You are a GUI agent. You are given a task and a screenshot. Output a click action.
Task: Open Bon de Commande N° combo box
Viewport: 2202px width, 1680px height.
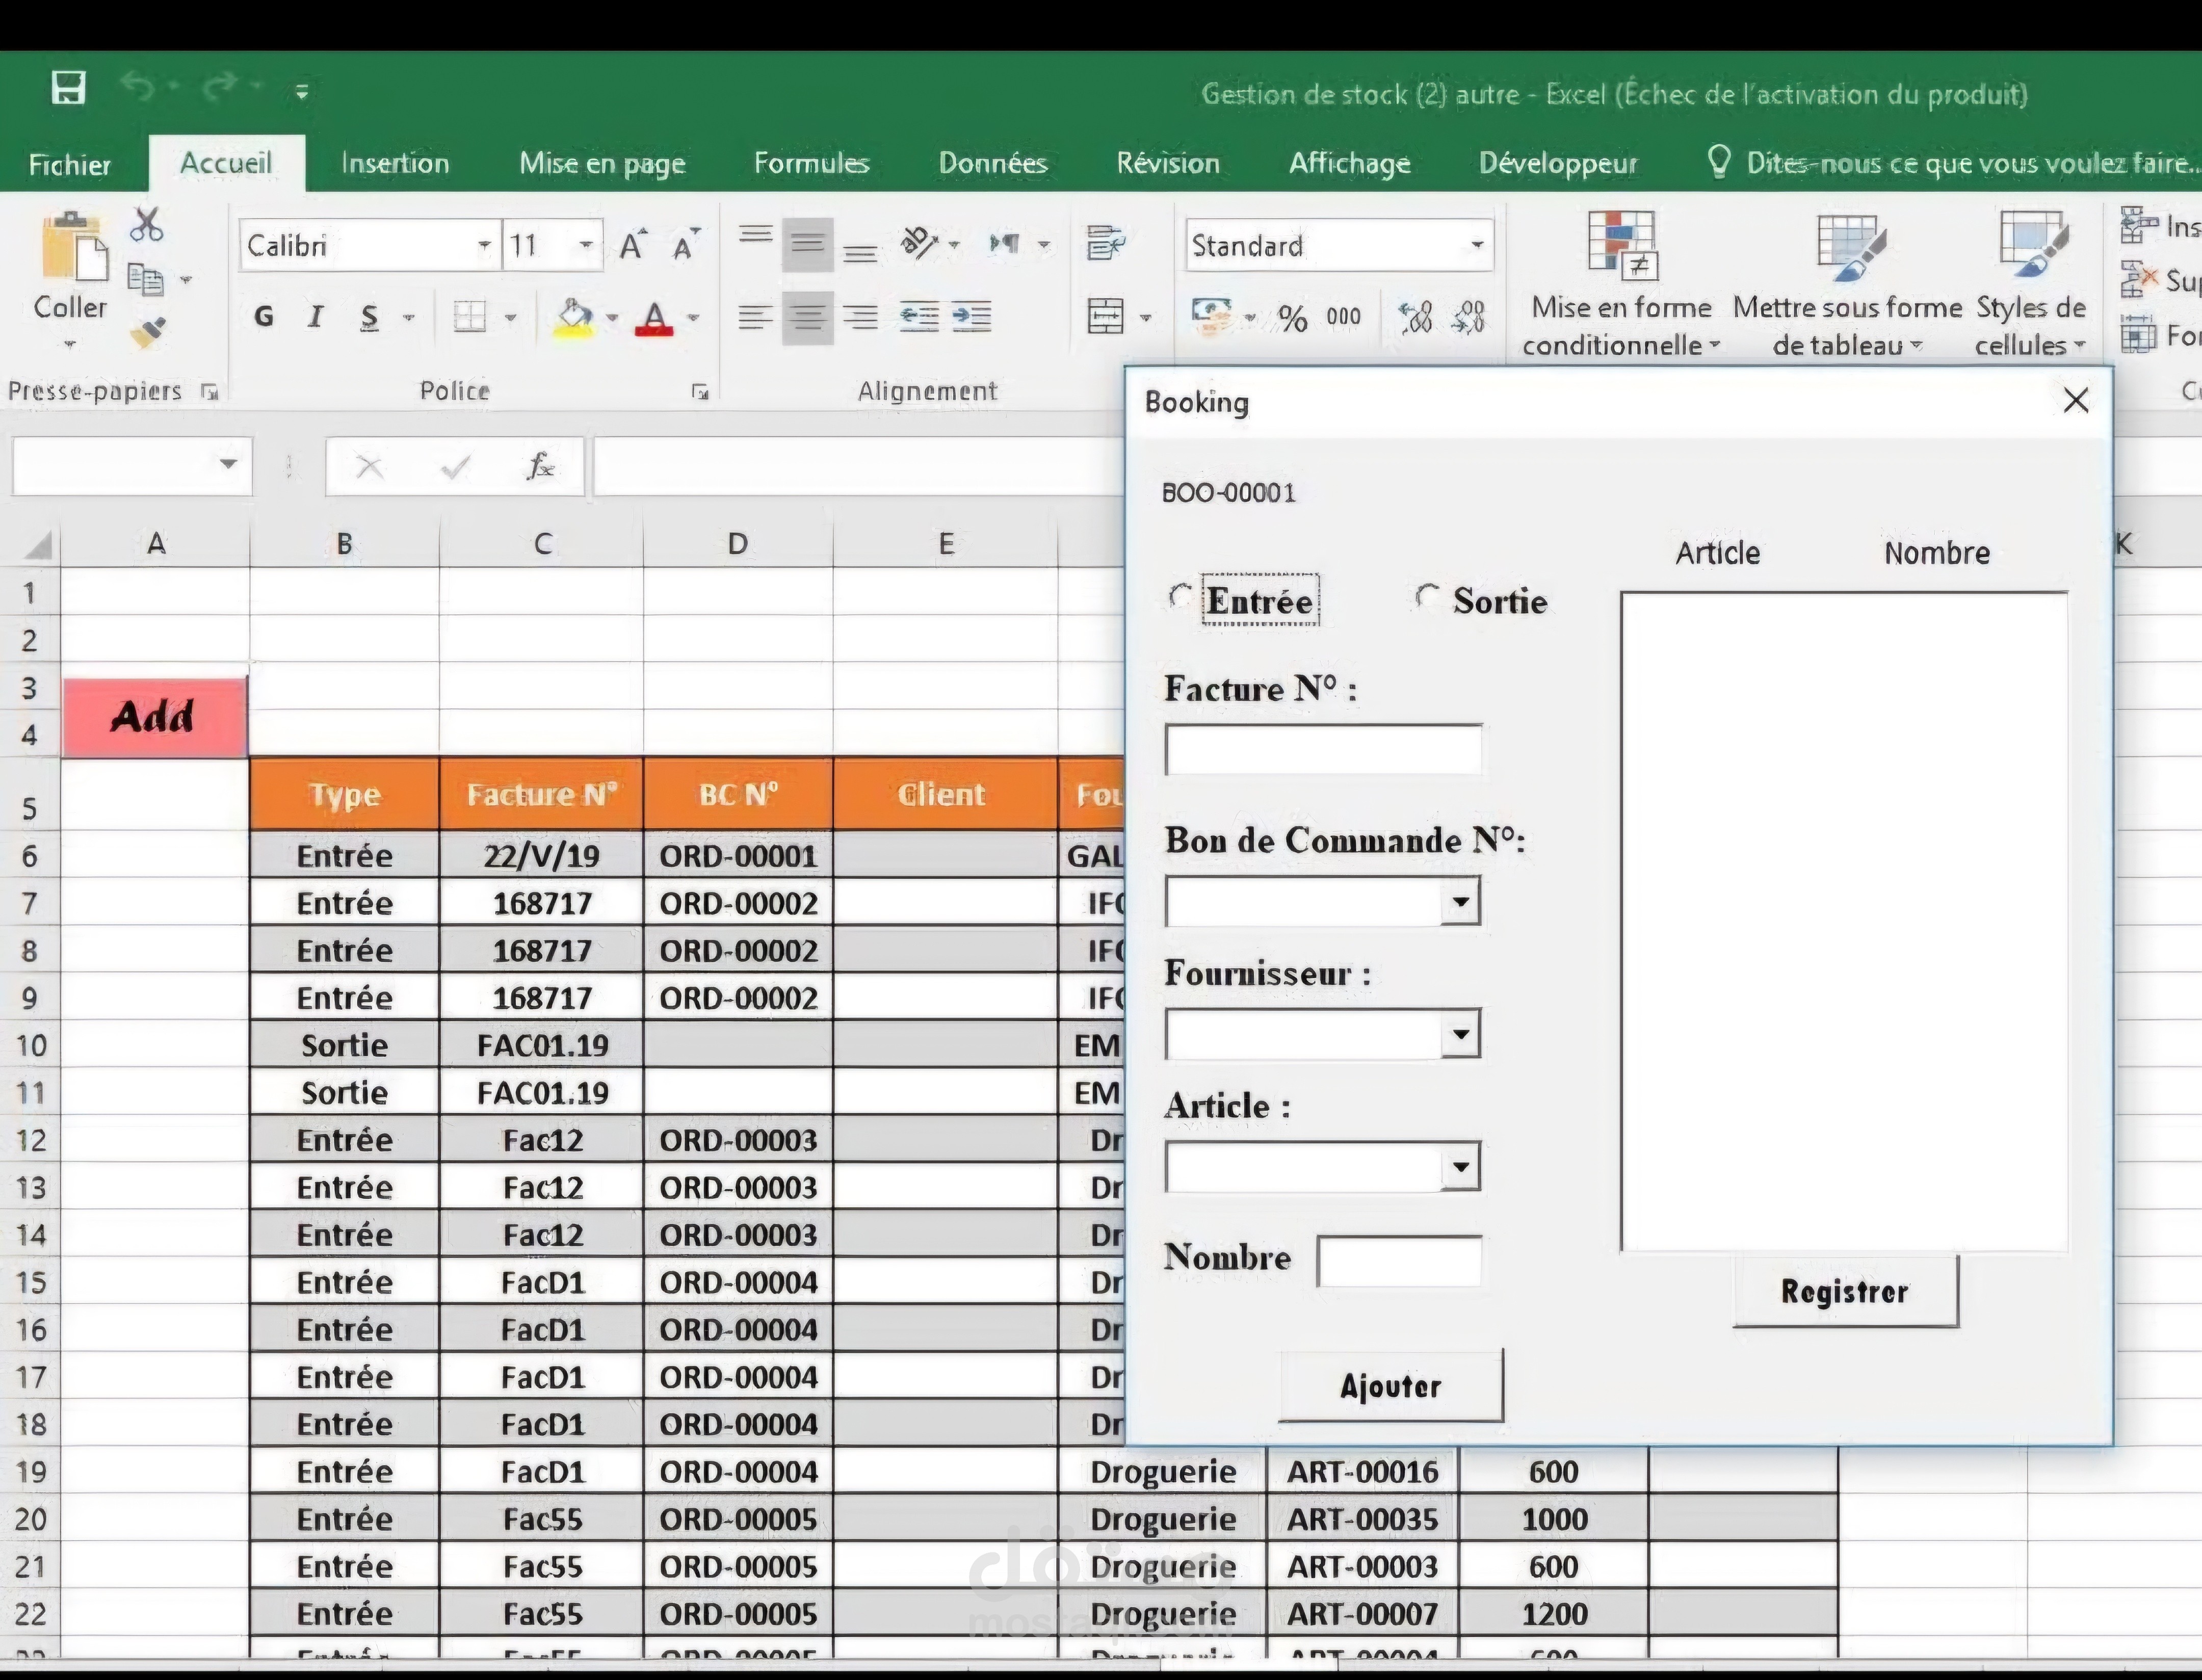click(1460, 903)
